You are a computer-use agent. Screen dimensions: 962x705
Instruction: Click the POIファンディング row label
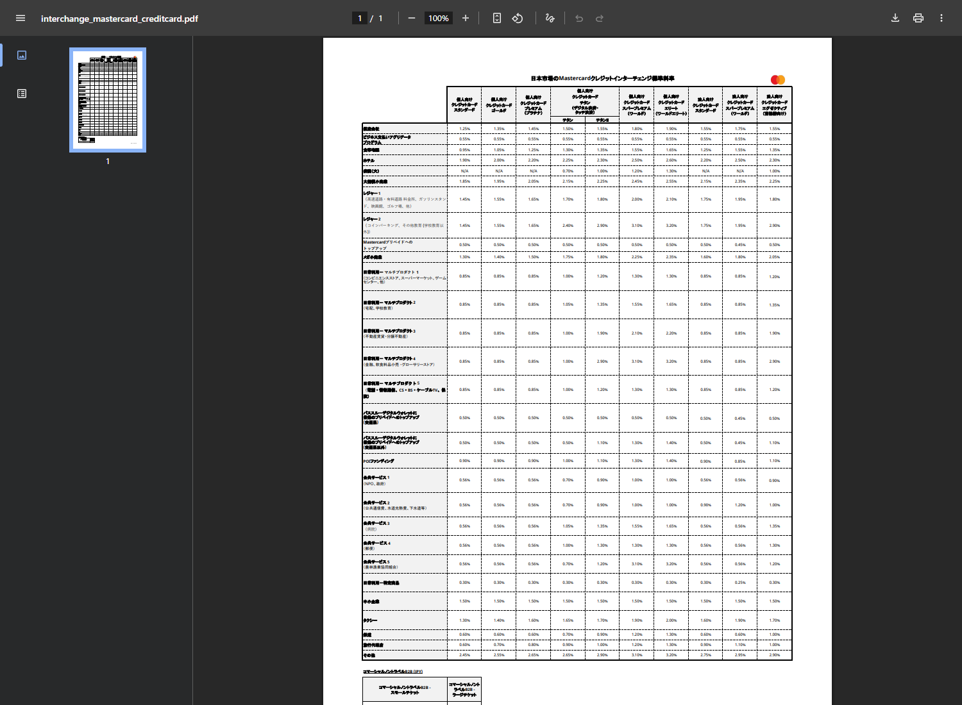(x=379, y=461)
